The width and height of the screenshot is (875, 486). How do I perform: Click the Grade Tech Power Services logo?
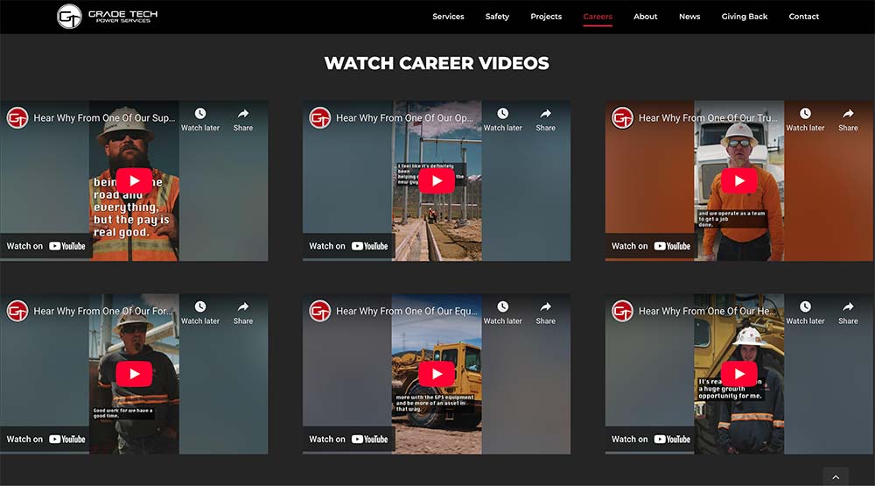[x=107, y=16]
